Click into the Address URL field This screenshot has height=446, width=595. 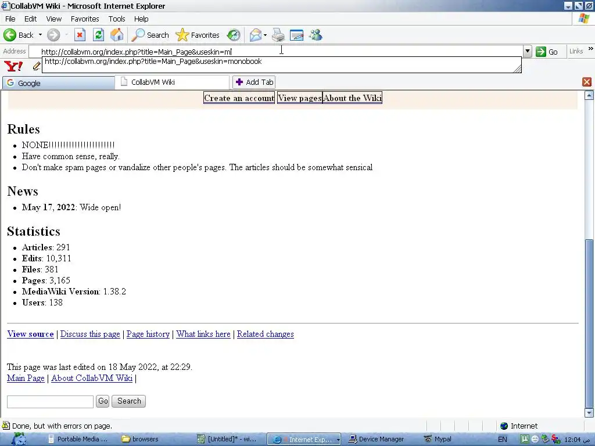(x=276, y=52)
